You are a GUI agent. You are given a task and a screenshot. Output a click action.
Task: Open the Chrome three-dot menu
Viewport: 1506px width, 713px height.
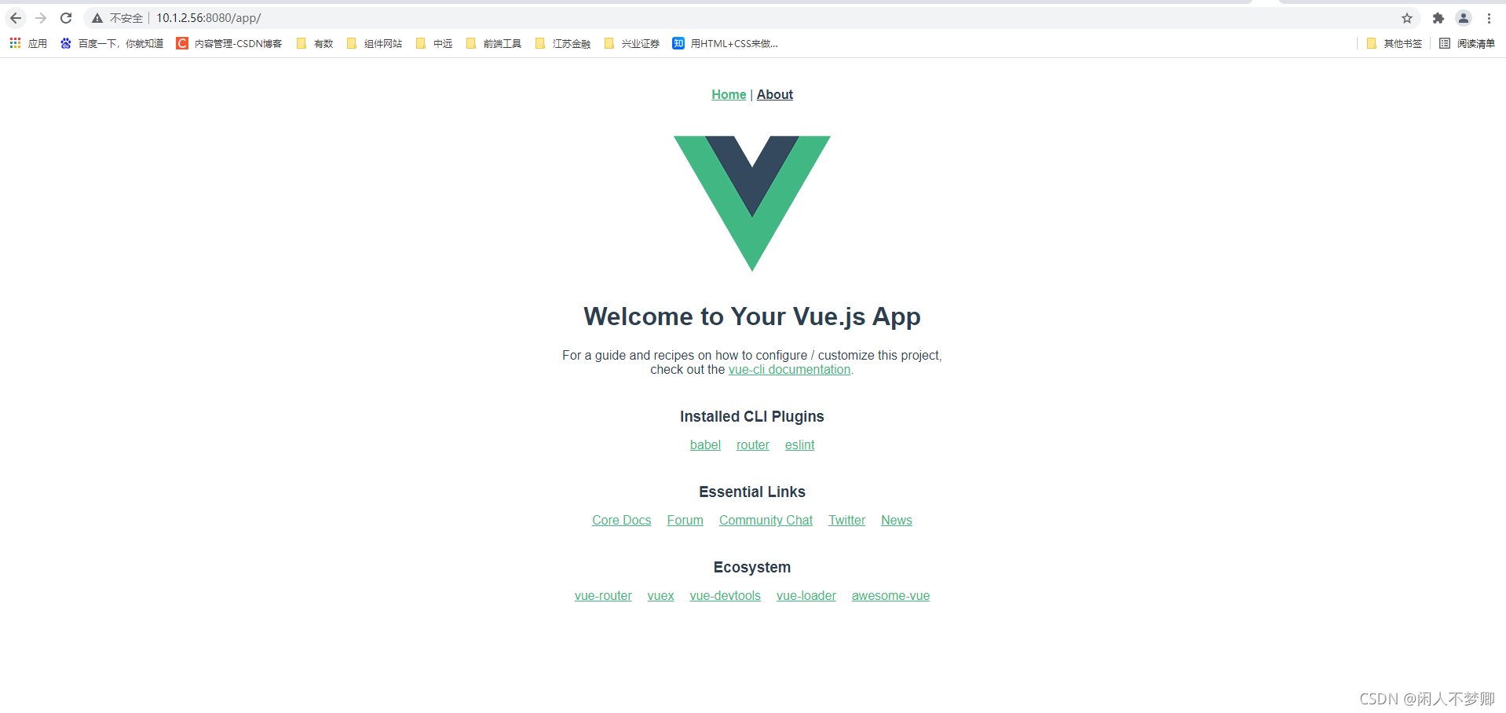click(1489, 18)
